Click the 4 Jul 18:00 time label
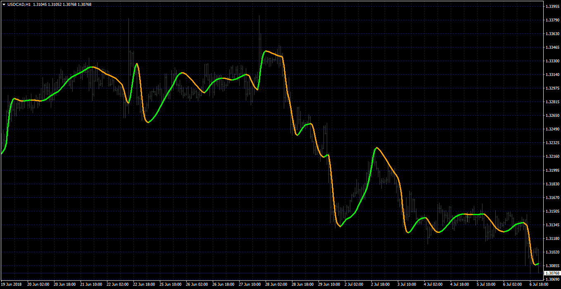Screen dimensions: 561x289 [x=460, y=284]
